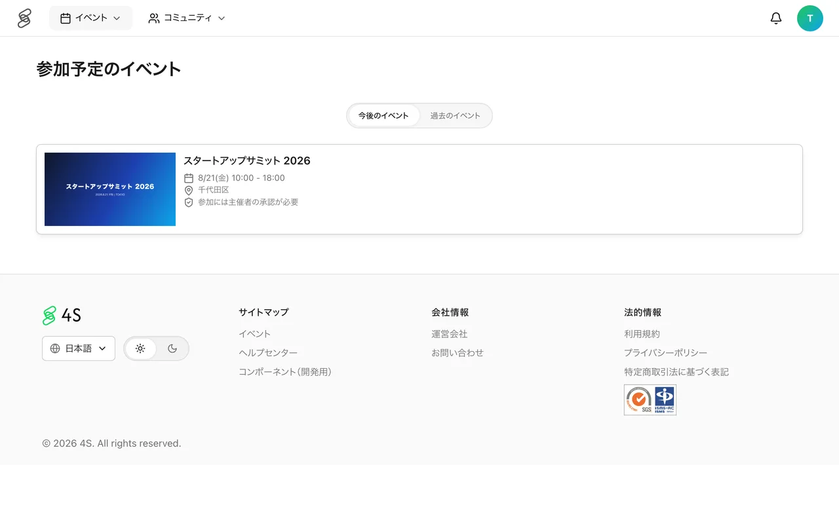Open the 特定商取引法に基づく表記 link

pos(676,372)
